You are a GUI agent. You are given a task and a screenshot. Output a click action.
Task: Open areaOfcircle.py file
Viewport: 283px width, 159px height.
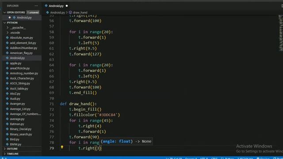pos(19,68)
